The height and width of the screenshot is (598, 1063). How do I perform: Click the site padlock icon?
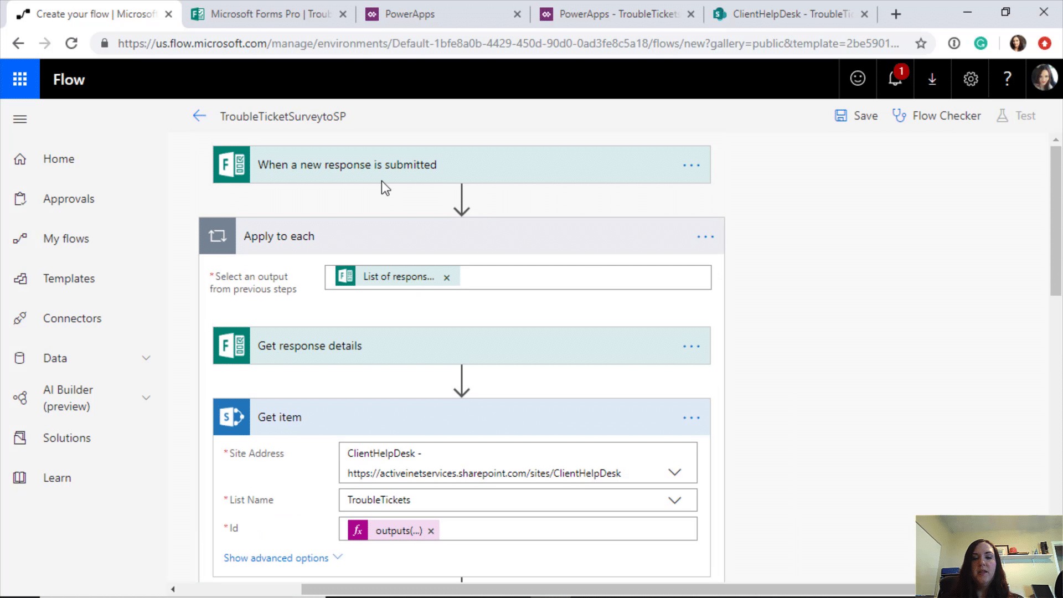coord(104,43)
